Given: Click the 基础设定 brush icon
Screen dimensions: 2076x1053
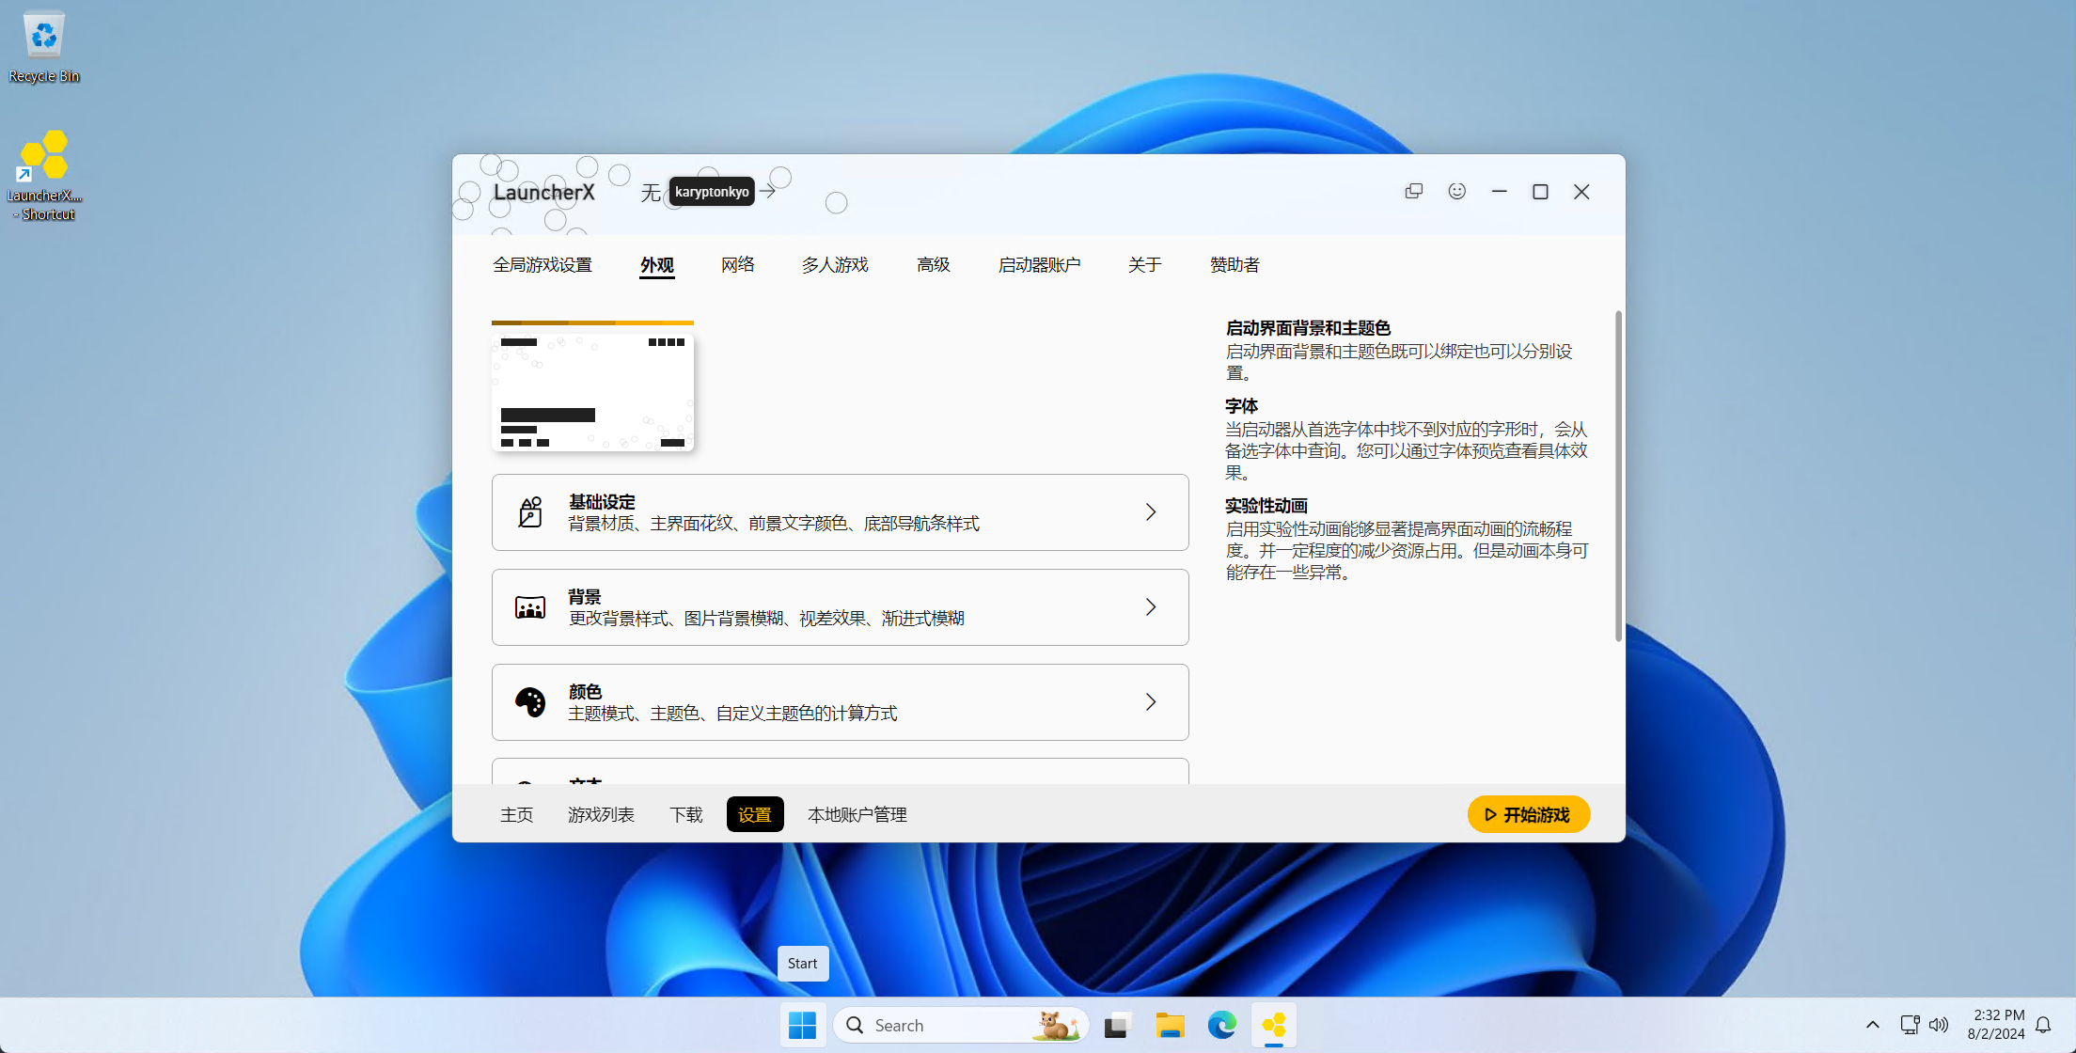Looking at the screenshot, I should [x=530, y=512].
